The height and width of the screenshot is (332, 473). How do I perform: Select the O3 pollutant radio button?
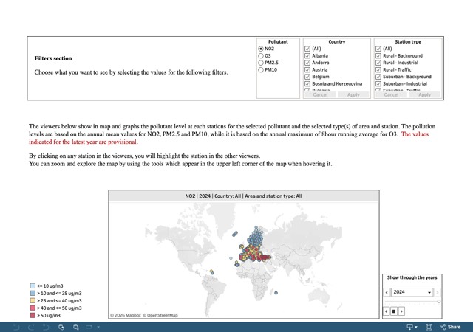(x=261, y=56)
